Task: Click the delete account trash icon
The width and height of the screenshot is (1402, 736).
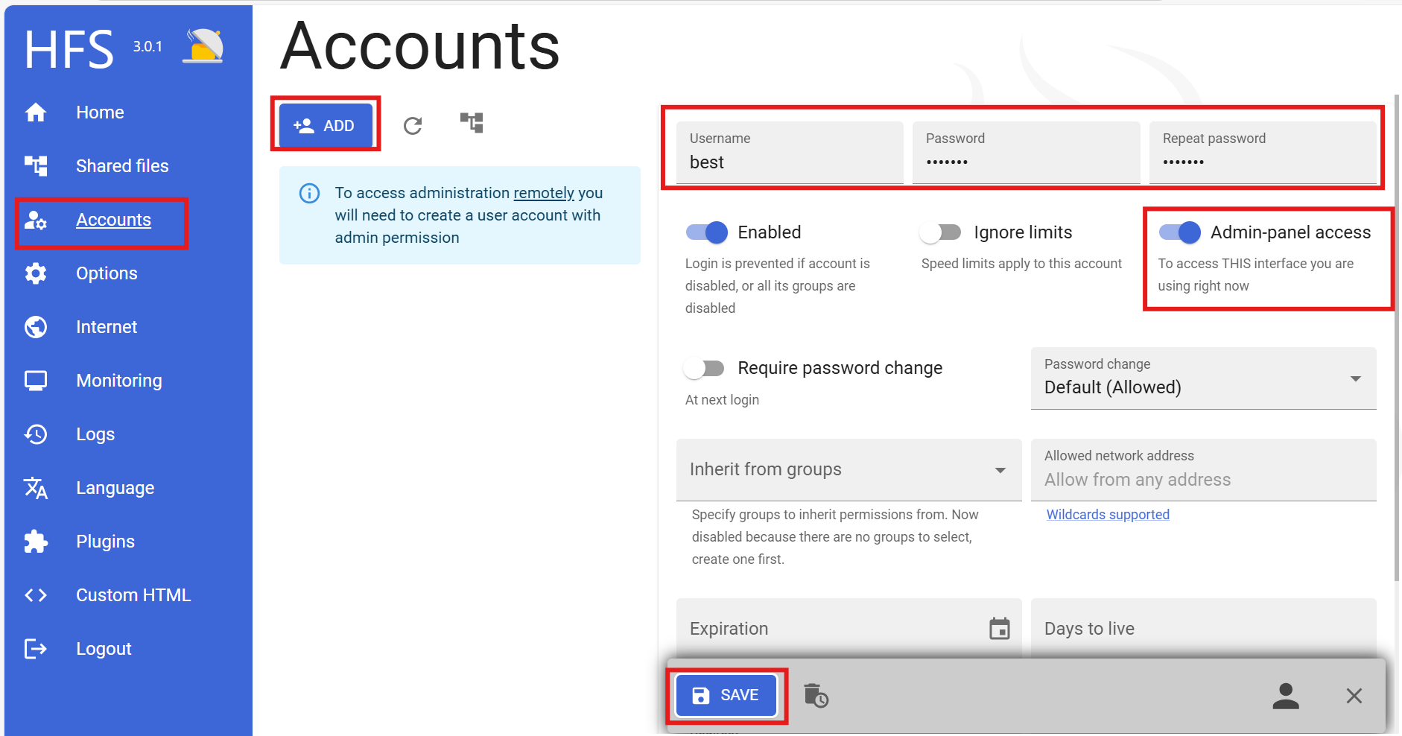Action: click(x=816, y=696)
